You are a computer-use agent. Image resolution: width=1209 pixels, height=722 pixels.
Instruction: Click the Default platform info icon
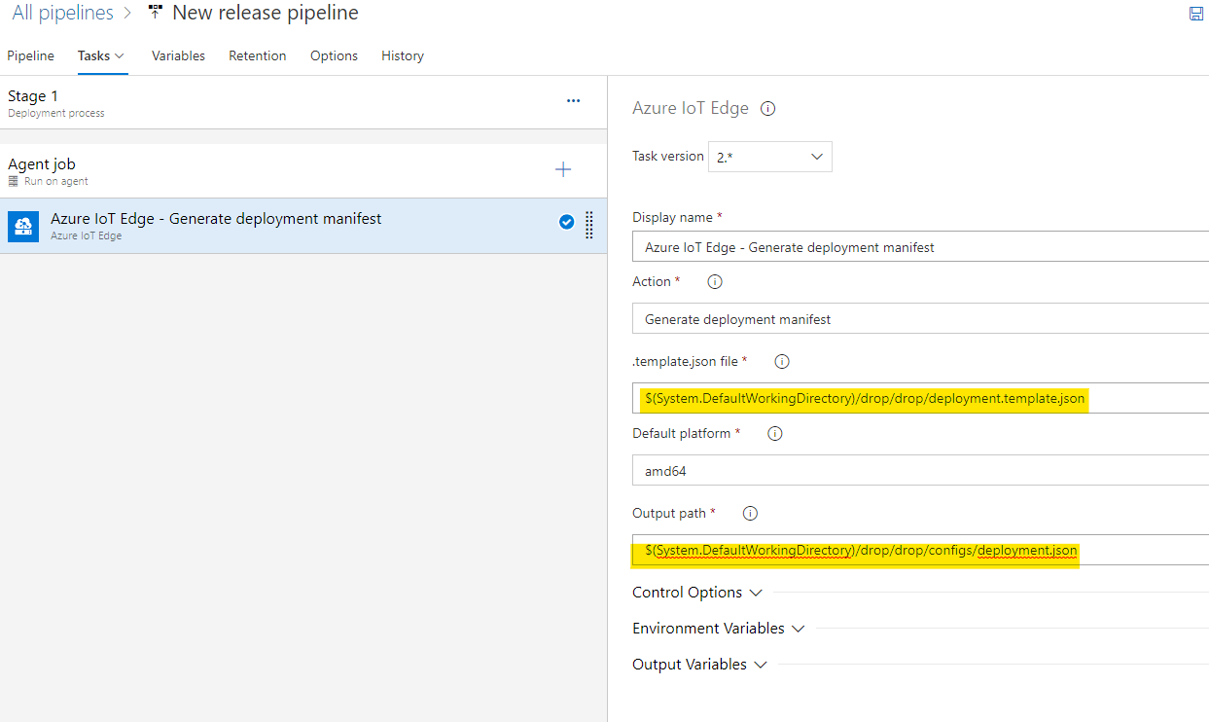(x=775, y=434)
